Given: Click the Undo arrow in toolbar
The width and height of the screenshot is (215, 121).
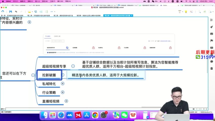Looking at the screenshot, I should pos(16,12).
